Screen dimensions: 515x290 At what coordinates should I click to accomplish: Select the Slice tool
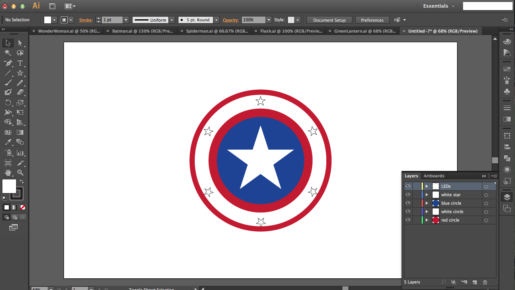click(20, 162)
